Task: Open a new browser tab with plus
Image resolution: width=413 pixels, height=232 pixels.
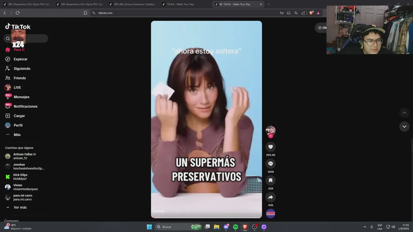Action: (x=269, y=4)
